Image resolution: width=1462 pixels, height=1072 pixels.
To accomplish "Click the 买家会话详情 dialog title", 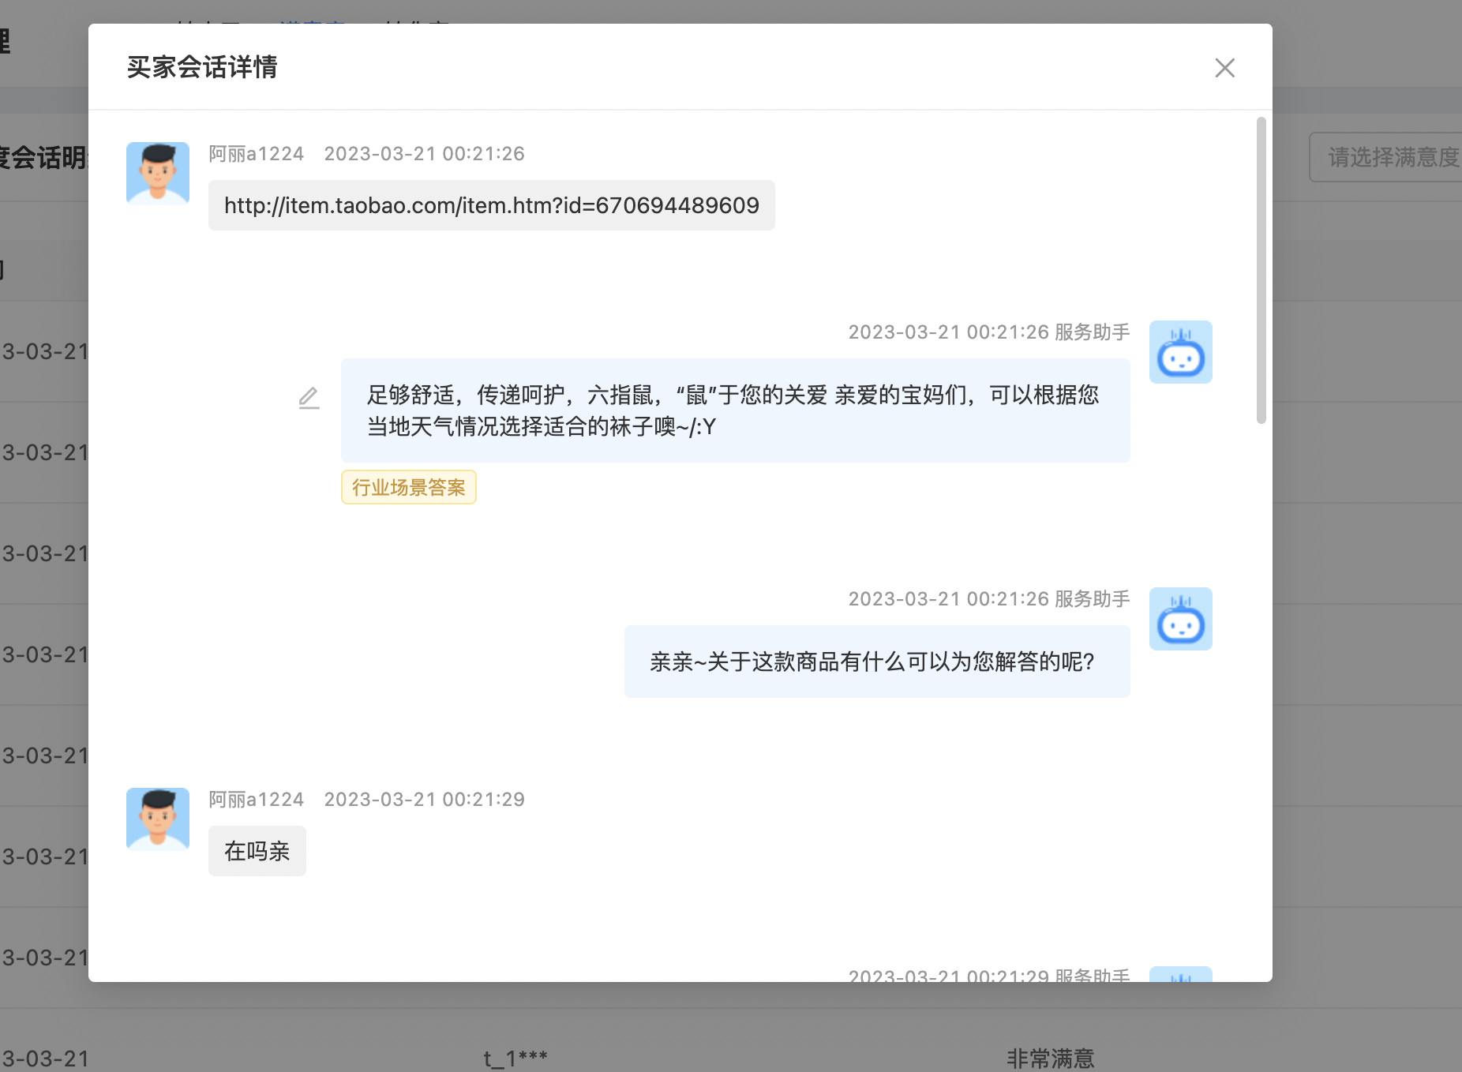I will pos(202,67).
